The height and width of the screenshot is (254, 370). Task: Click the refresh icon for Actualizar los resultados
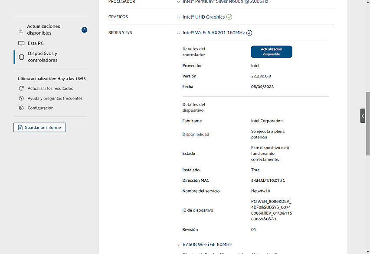click(21, 88)
